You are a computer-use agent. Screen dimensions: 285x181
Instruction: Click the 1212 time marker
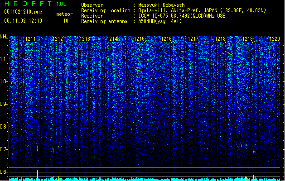point(58,39)
